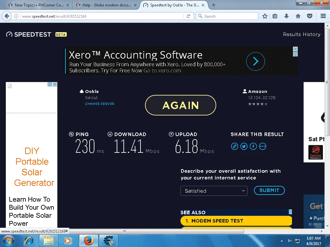Show hidden system tray icons
330x247 pixels.
[282, 241]
